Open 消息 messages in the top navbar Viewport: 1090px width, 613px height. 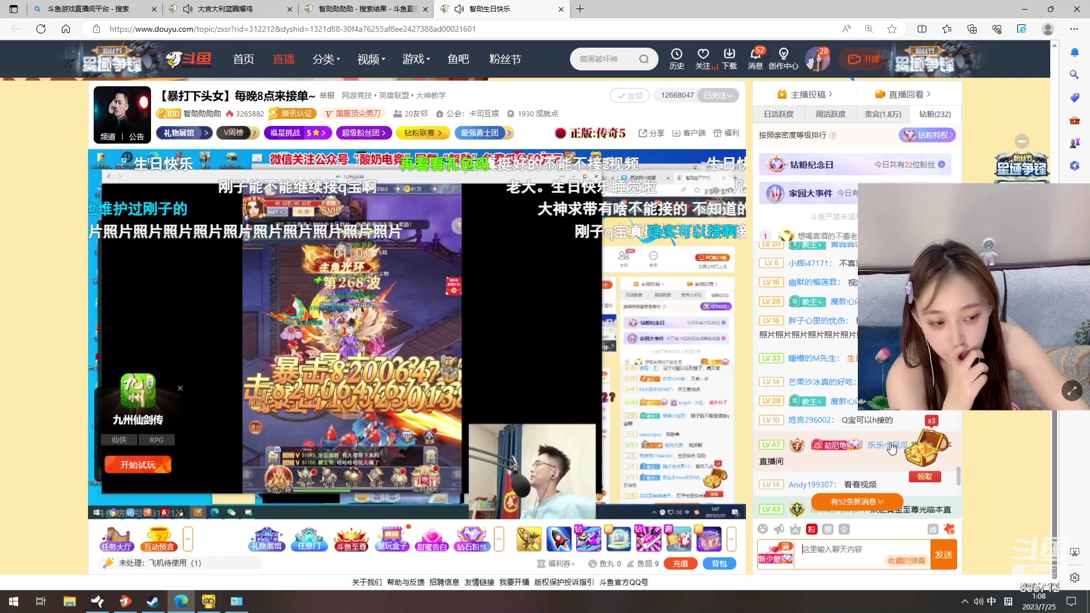755,58
